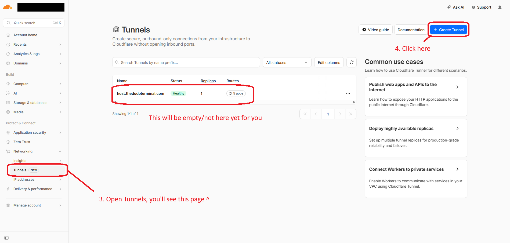Screen dimensions: 510x243
Task: Open Publish web apps and APIs card
Action: coord(416,97)
